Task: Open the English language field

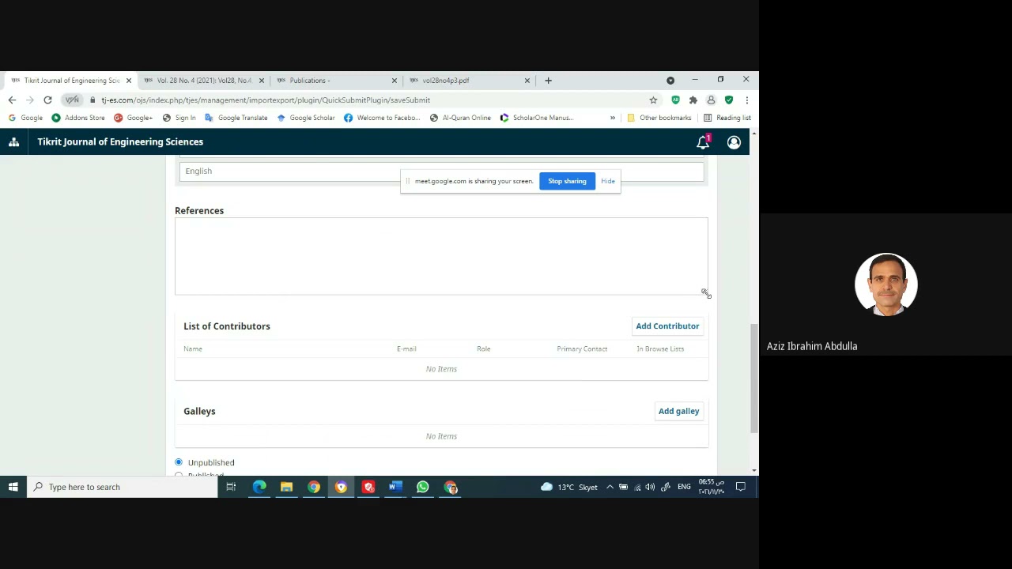Action: (441, 171)
